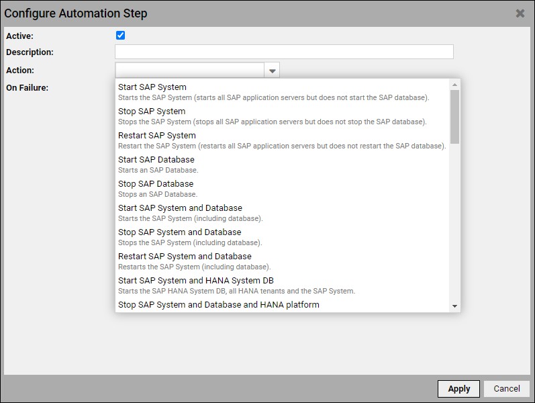Click the action list scrollbar thumb
The image size is (535, 403).
pos(454,117)
